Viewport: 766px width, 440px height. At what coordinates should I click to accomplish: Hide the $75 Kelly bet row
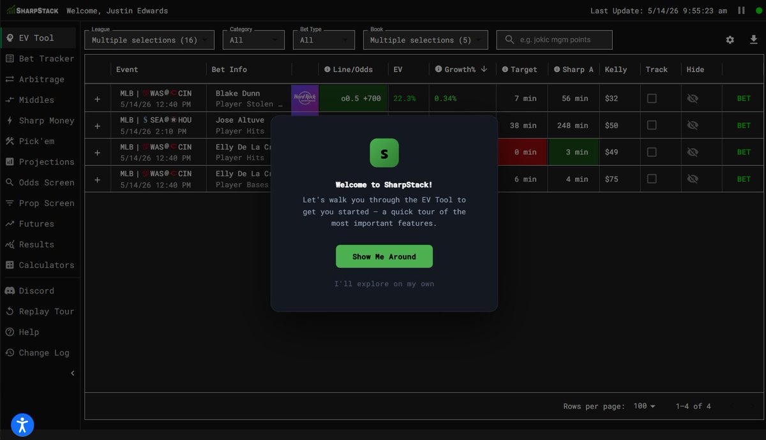coord(692,179)
